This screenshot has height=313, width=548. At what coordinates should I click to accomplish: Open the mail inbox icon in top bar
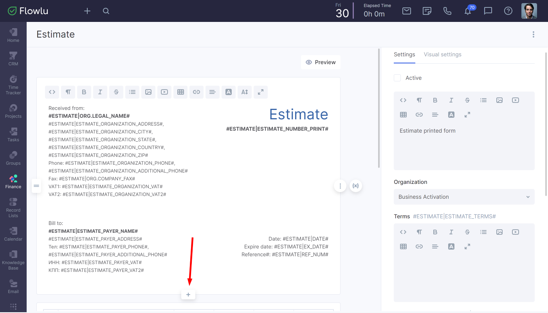[x=407, y=11]
